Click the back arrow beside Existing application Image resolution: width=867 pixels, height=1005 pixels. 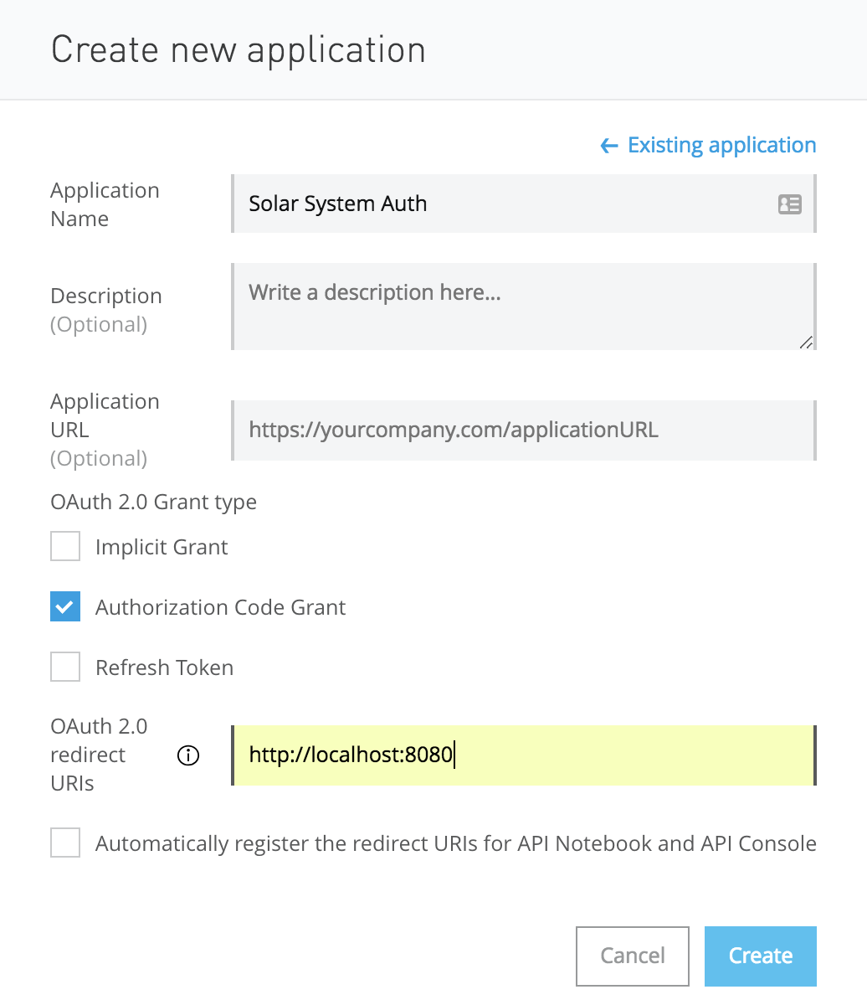click(608, 147)
